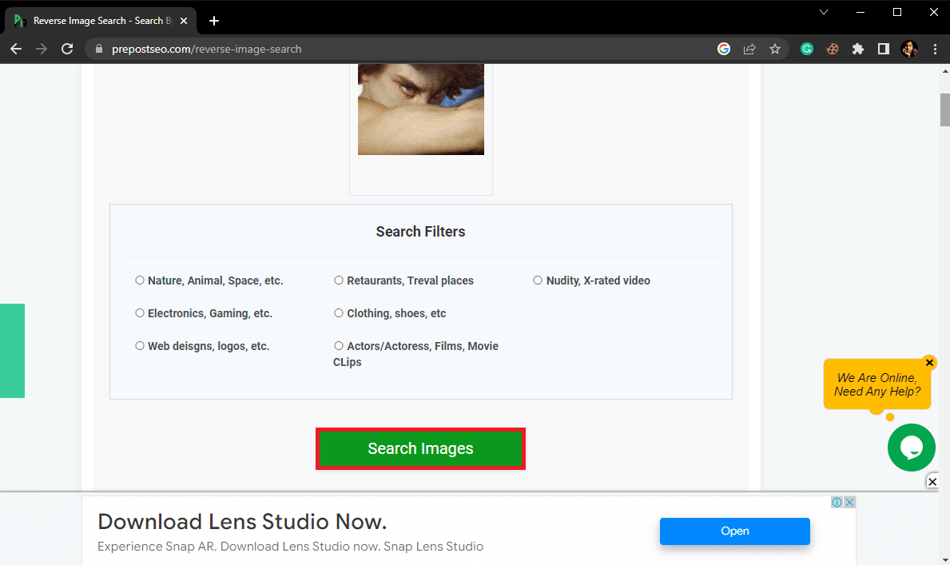
Task: Click the scrollbar up arrow
Action: coord(944,70)
